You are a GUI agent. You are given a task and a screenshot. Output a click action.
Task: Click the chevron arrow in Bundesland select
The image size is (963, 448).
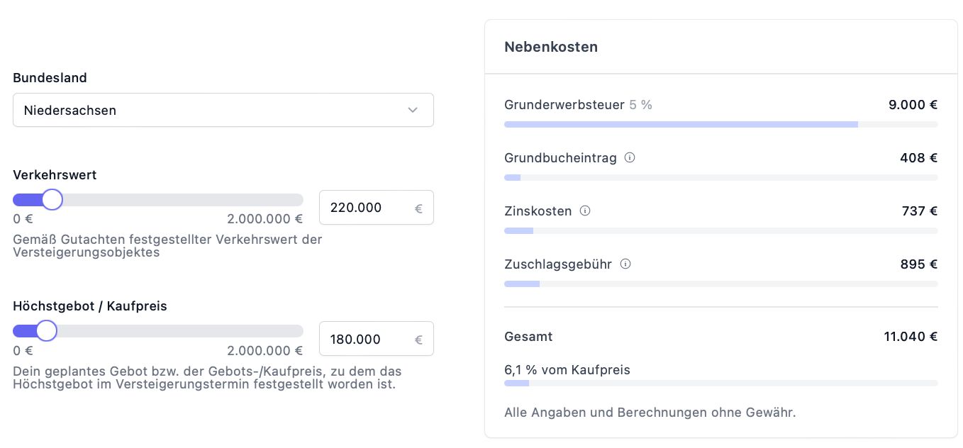click(413, 111)
